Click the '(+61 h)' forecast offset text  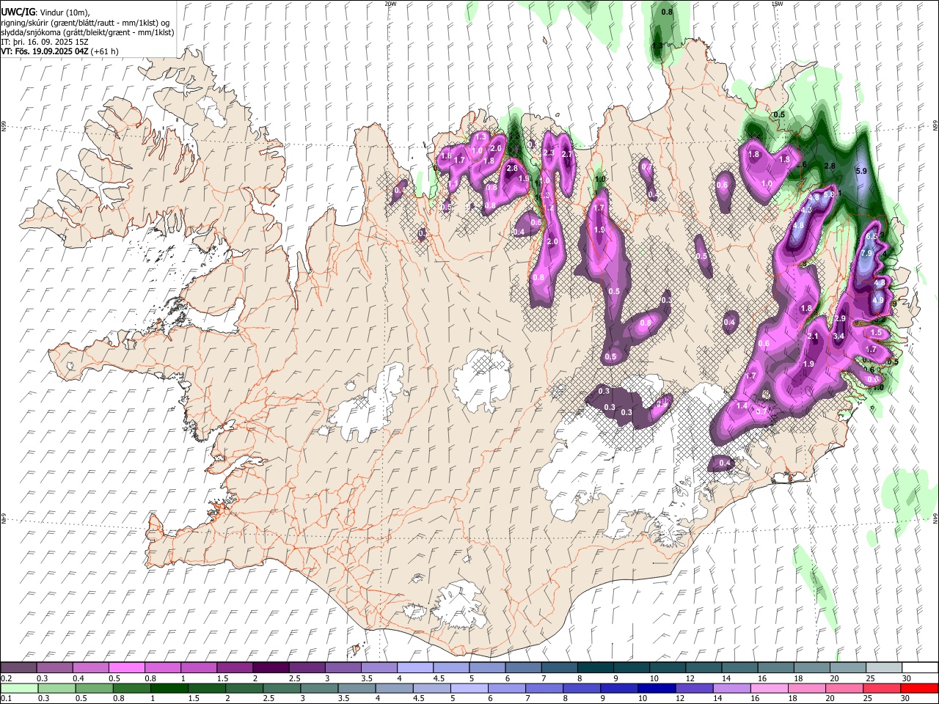(x=105, y=51)
